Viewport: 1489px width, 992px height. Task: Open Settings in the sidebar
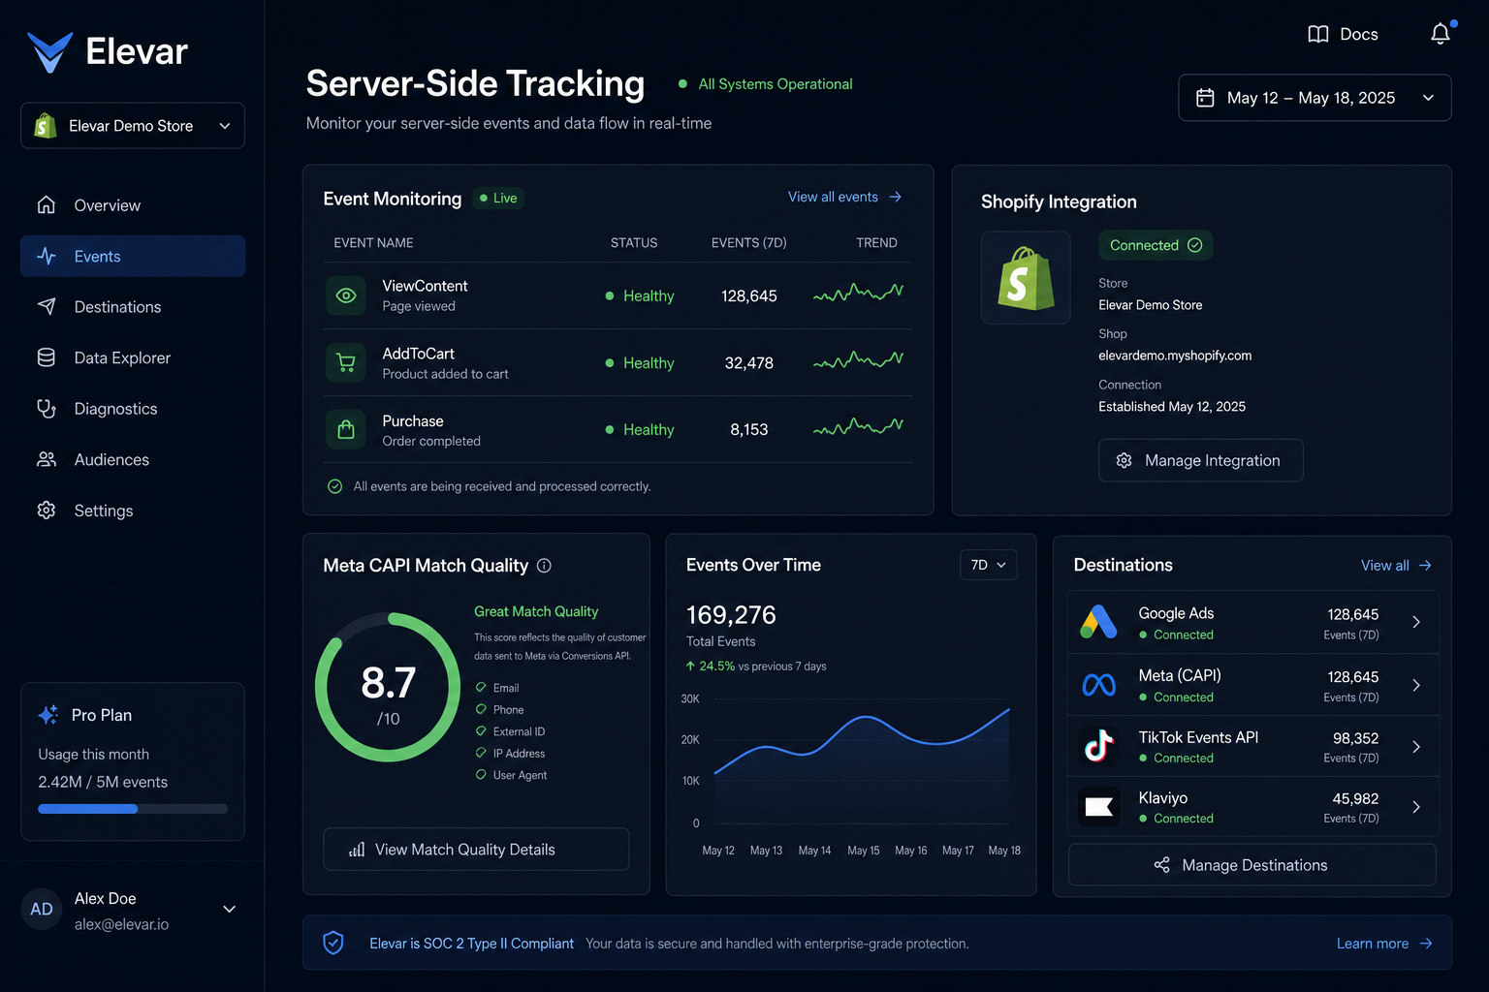(x=133, y=511)
